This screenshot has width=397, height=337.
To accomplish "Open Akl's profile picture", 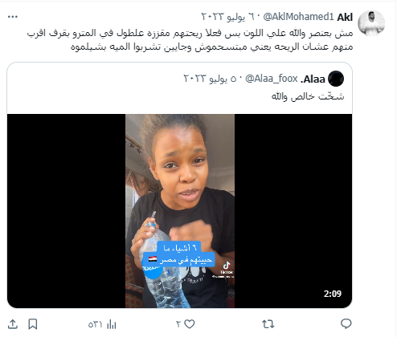I will pos(371,23).
